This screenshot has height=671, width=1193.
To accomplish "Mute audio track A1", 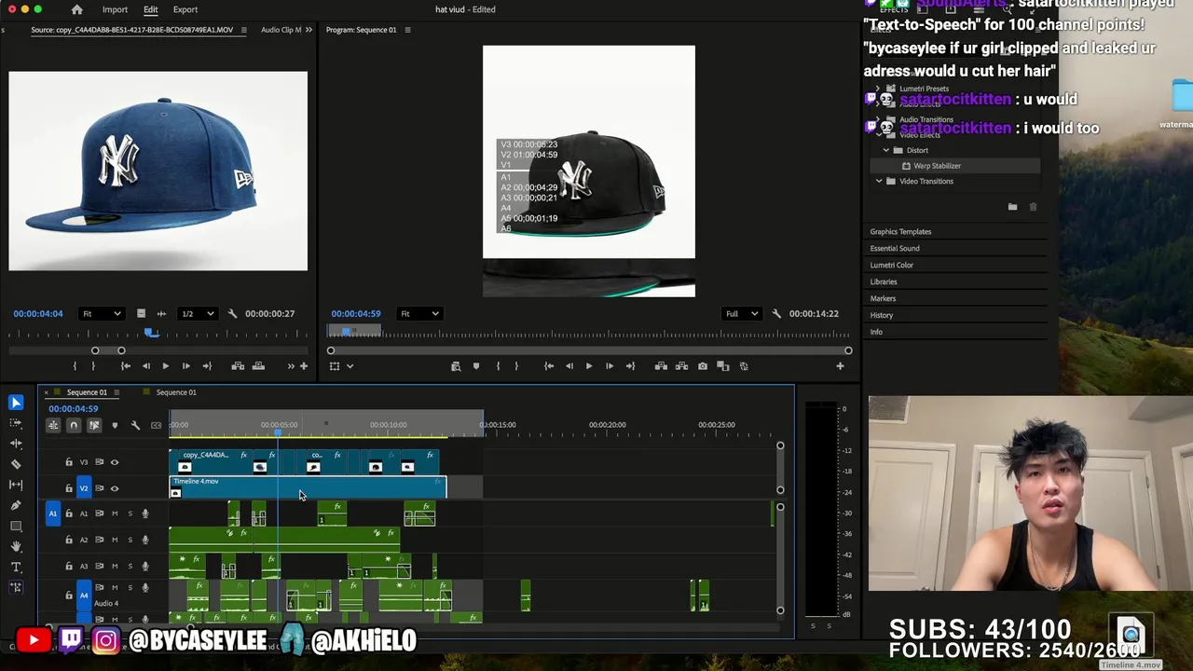I will [x=115, y=514].
